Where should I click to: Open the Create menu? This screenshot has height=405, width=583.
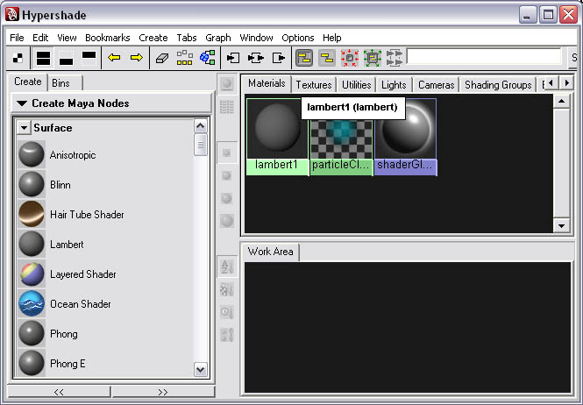[x=153, y=38]
